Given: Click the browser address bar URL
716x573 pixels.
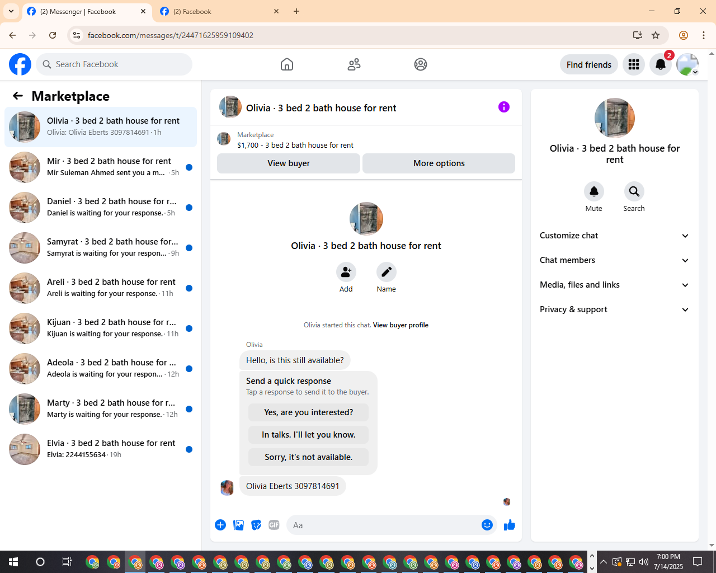Looking at the screenshot, I should point(171,35).
